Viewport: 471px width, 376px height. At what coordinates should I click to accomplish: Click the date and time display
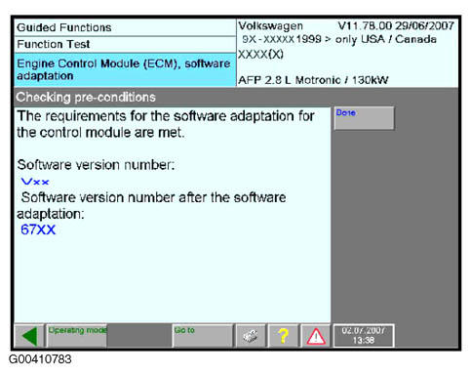point(364,336)
